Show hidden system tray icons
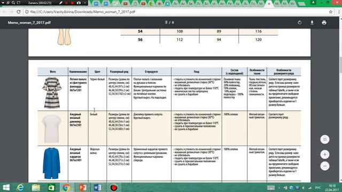Viewport: 342px width, 192px height. pos(279,188)
